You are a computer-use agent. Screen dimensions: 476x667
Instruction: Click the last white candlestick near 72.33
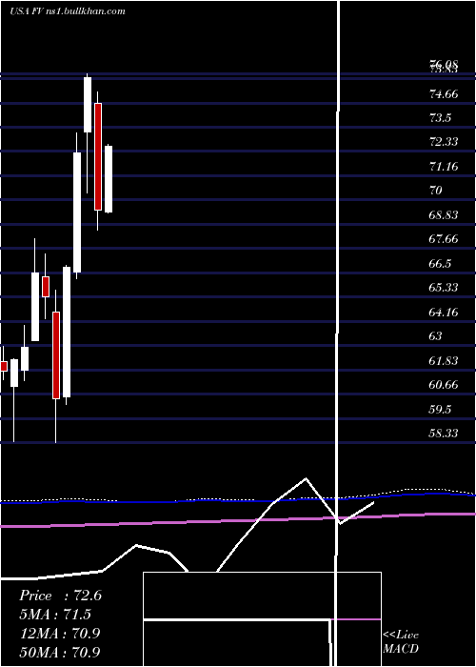[x=109, y=179]
